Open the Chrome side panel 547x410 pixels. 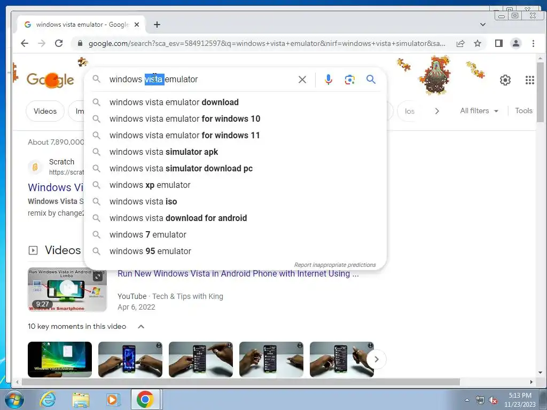click(499, 43)
